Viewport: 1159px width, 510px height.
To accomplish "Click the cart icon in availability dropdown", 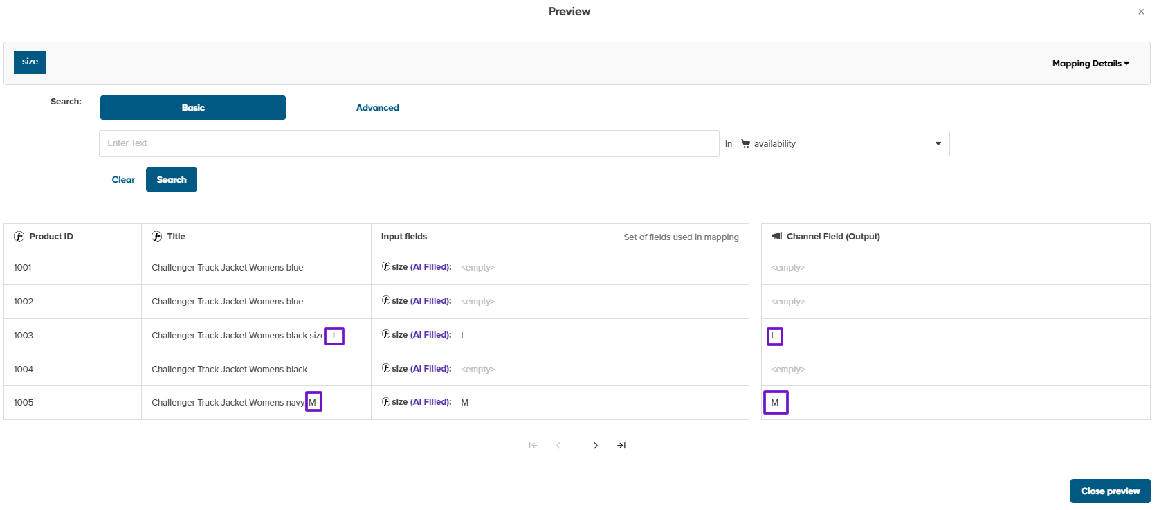I will (746, 144).
